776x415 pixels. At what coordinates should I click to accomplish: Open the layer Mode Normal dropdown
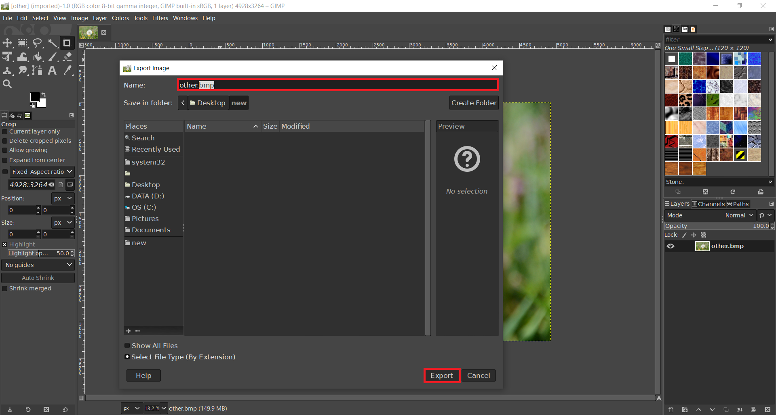click(739, 215)
